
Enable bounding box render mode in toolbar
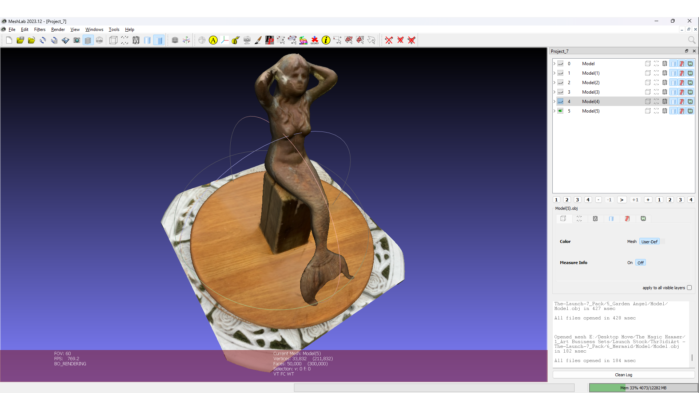(x=114, y=40)
